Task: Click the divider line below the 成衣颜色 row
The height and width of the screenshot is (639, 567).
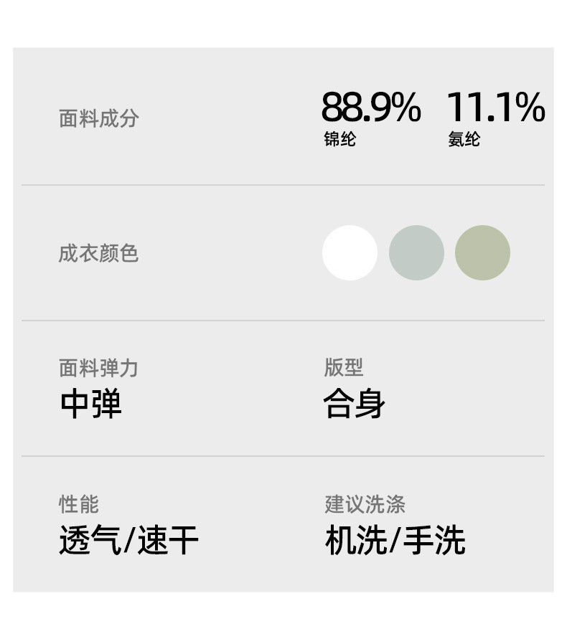Action: coord(283,321)
